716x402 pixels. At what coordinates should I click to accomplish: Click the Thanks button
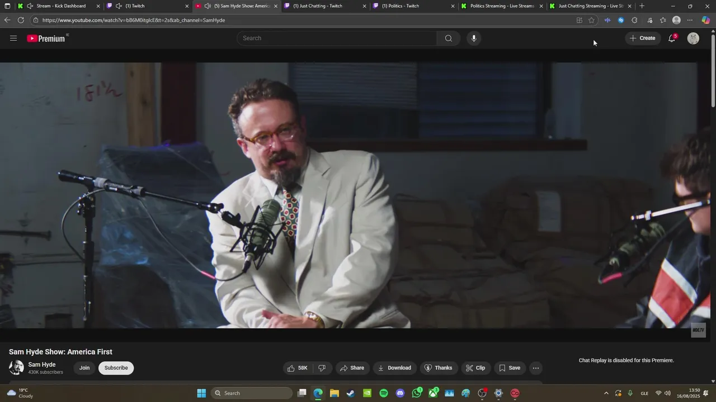pos(438,368)
